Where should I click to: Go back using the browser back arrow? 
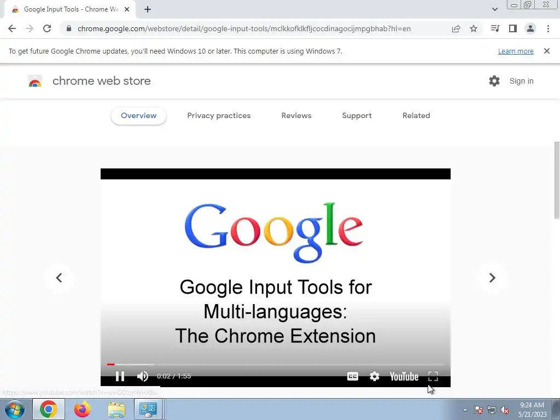click(12, 28)
